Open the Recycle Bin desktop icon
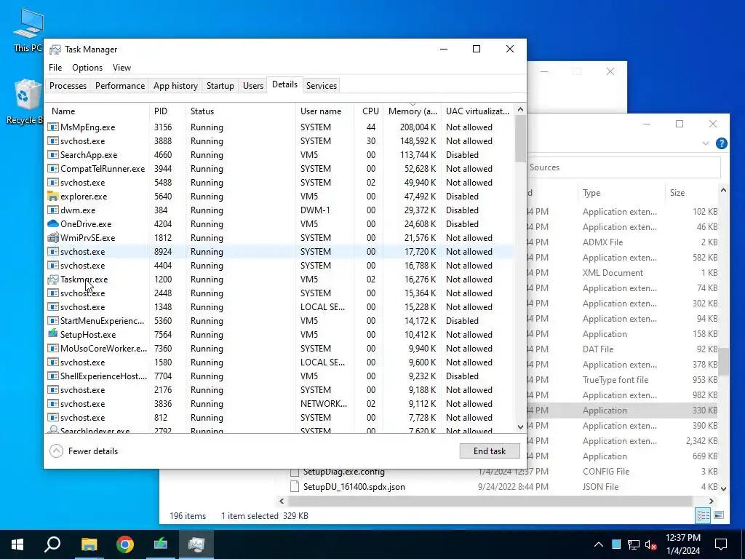The width and height of the screenshot is (745, 559). coord(27,102)
